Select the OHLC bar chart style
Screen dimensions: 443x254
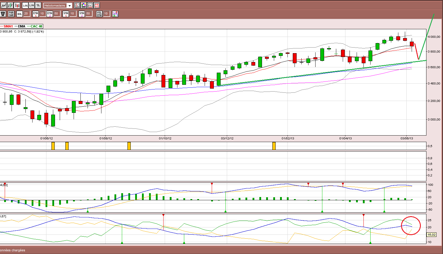11,5
